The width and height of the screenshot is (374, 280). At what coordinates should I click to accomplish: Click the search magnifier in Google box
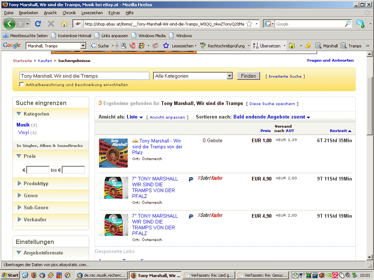pyautogui.click(x=348, y=24)
